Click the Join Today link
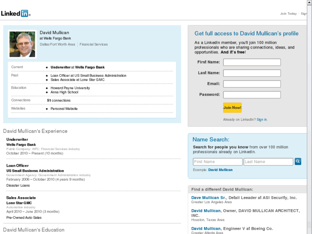 click(x=288, y=14)
